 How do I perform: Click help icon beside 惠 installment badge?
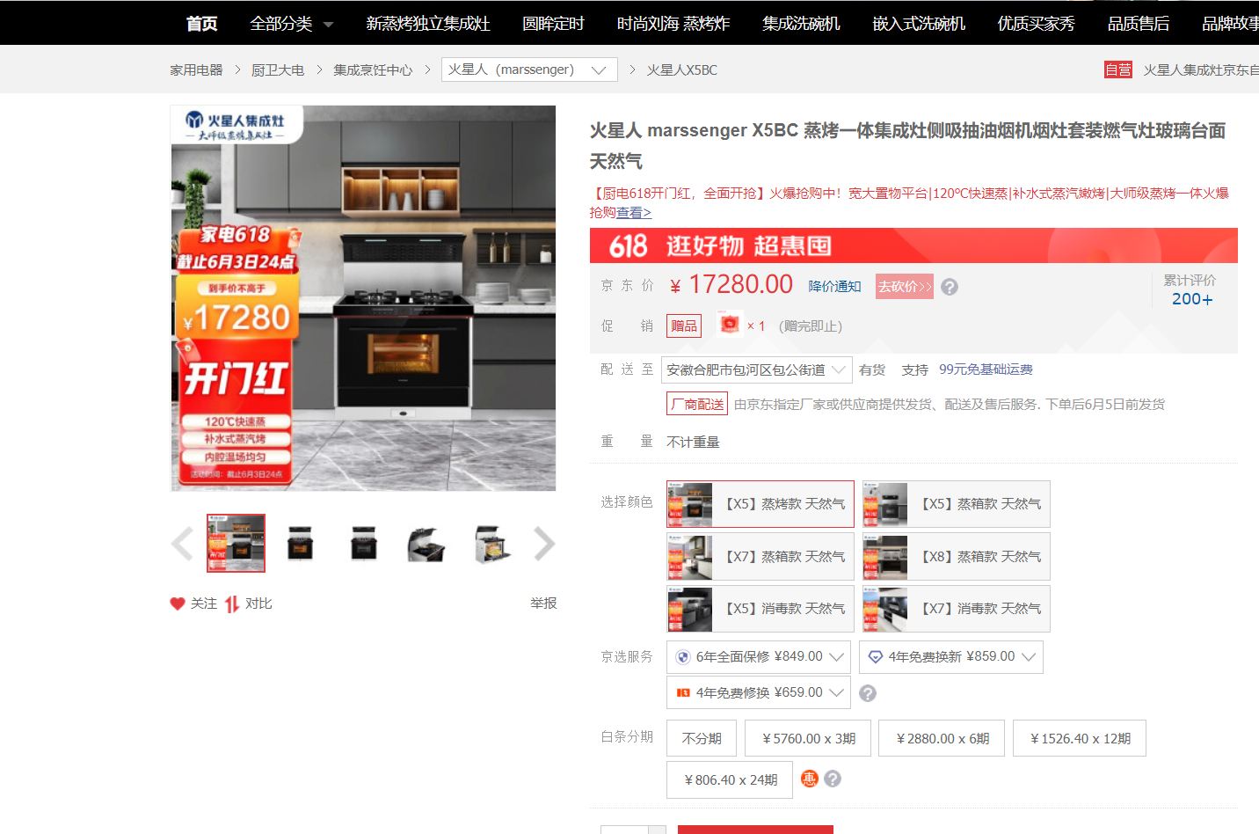tap(833, 779)
